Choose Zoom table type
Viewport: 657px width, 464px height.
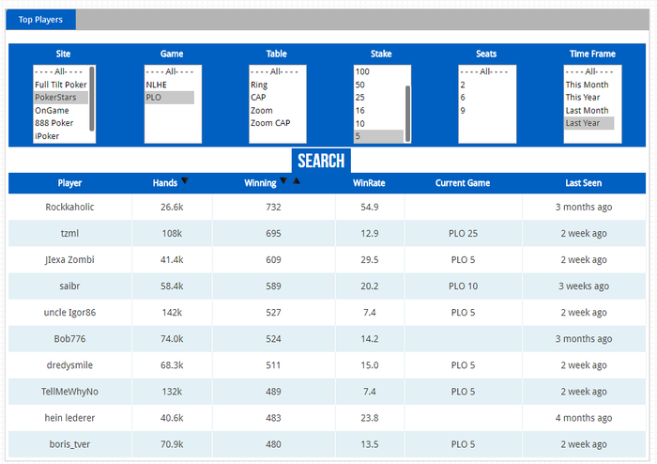[274, 110]
